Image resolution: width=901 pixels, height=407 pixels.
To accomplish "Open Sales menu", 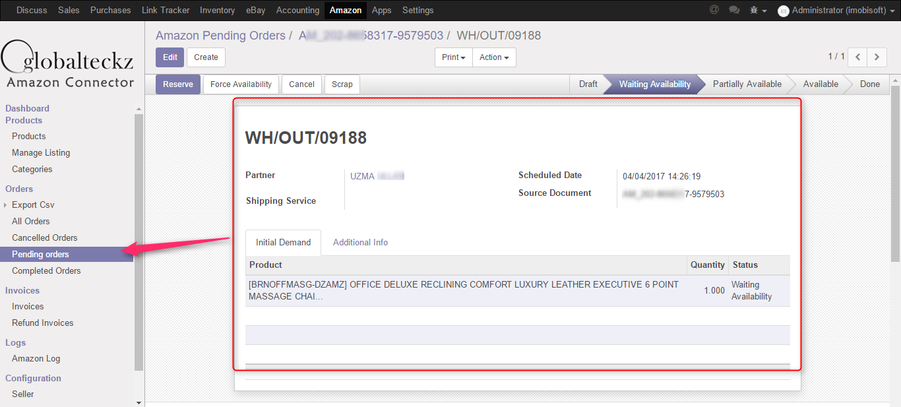I will tap(69, 10).
